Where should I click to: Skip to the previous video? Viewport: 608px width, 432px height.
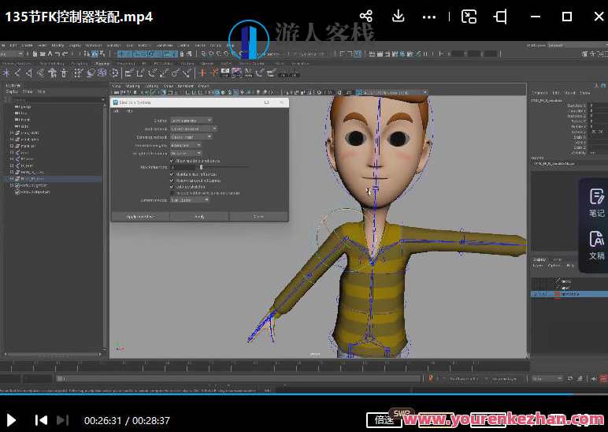pos(41,420)
